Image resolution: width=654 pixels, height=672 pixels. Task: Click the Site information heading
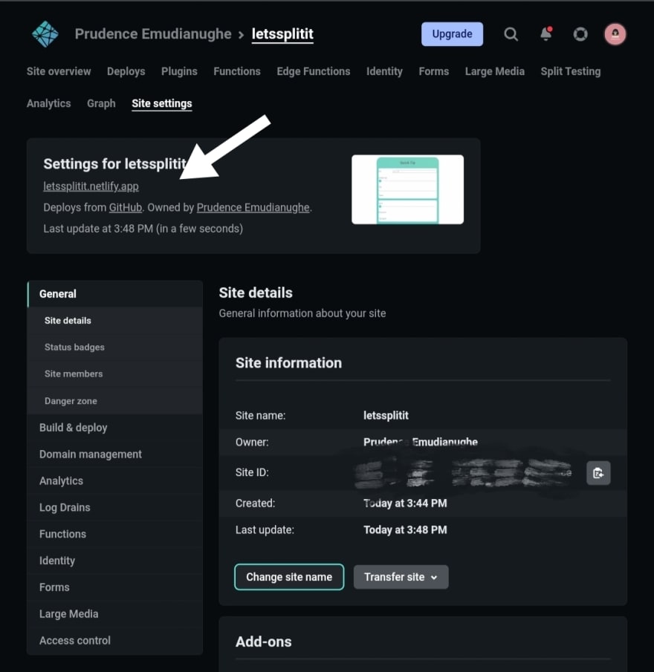pyautogui.click(x=288, y=363)
